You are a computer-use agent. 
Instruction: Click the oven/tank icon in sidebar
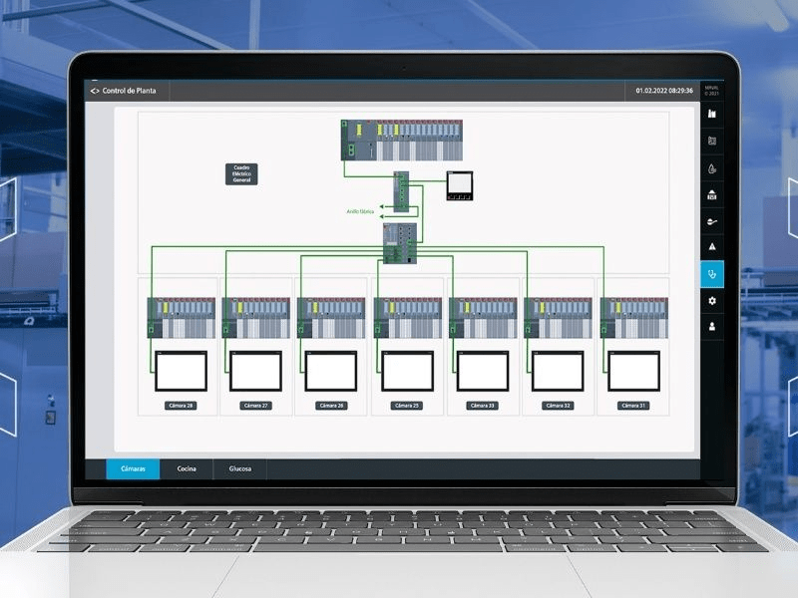point(712,195)
